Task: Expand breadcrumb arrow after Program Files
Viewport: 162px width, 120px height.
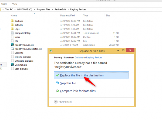Action: [x=52, y=9]
